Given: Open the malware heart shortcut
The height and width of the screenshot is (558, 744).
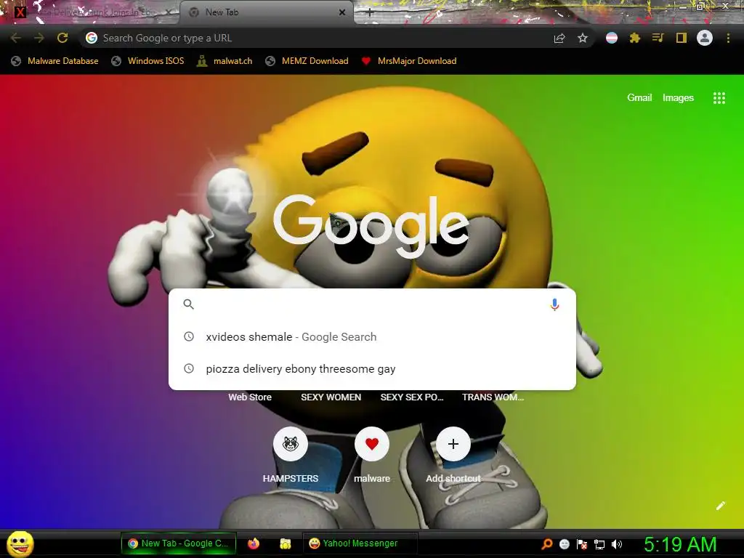Looking at the screenshot, I should (x=372, y=444).
